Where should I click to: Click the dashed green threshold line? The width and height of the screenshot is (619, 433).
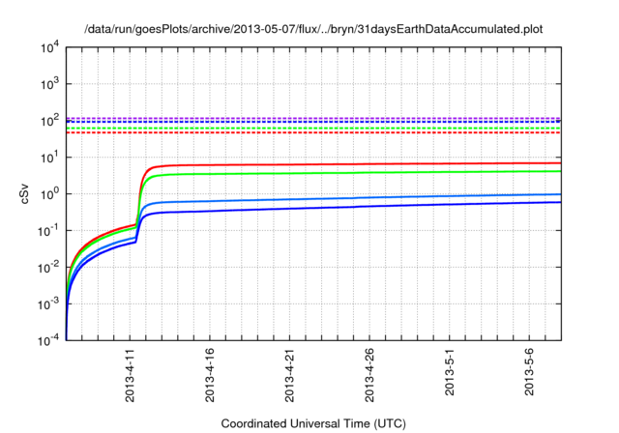pos(313,129)
